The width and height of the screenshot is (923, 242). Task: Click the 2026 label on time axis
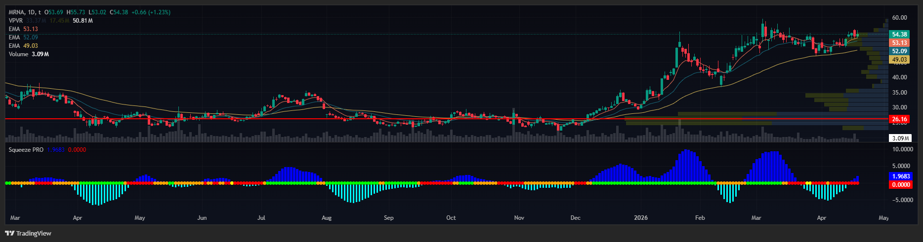(641, 218)
